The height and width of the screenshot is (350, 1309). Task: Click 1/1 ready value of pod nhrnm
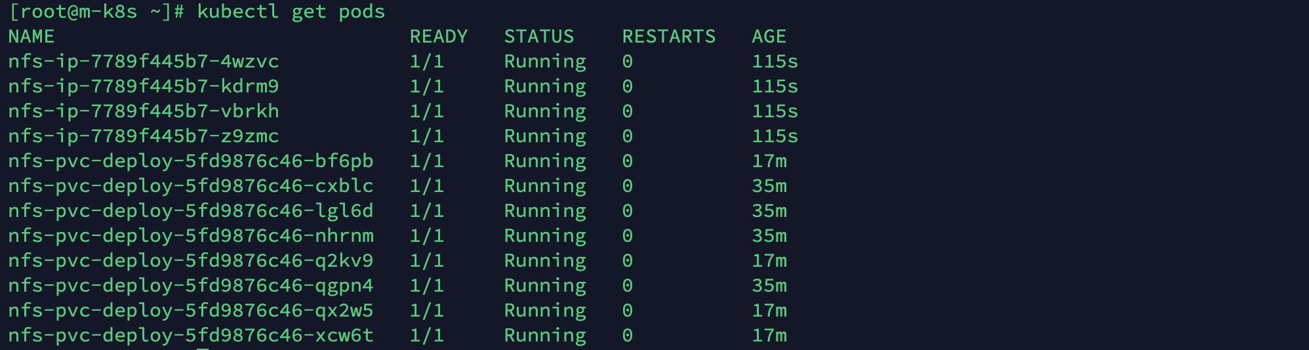click(x=427, y=236)
